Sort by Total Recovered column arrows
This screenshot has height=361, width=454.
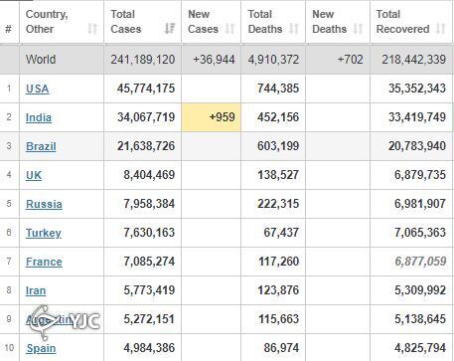click(440, 29)
